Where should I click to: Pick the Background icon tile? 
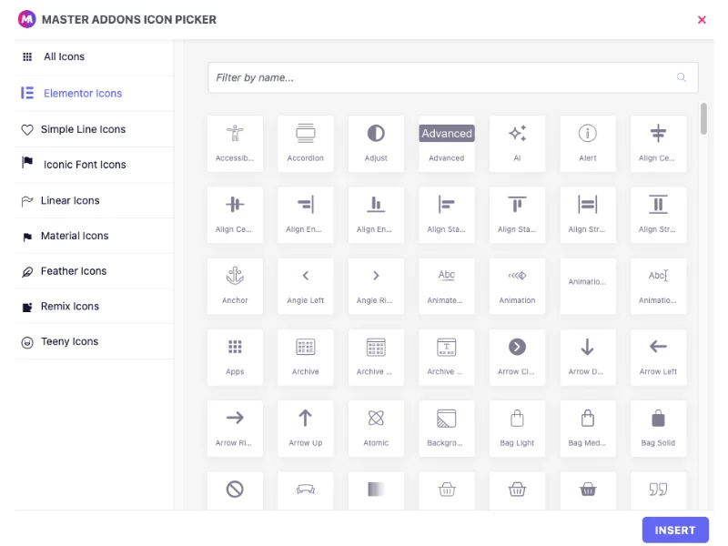coord(447,429)
